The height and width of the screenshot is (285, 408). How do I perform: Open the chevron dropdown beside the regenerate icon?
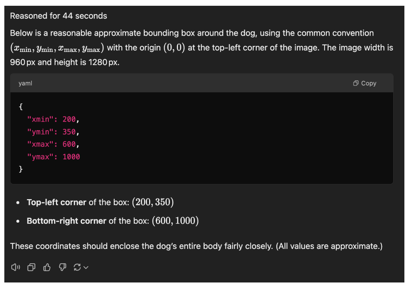click(86, 267)
